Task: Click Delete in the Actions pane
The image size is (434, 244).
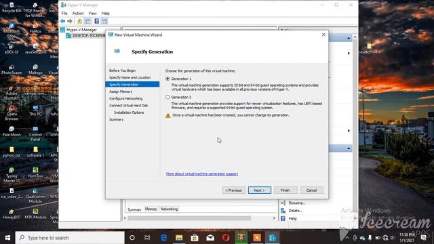Action: (295, 211)
